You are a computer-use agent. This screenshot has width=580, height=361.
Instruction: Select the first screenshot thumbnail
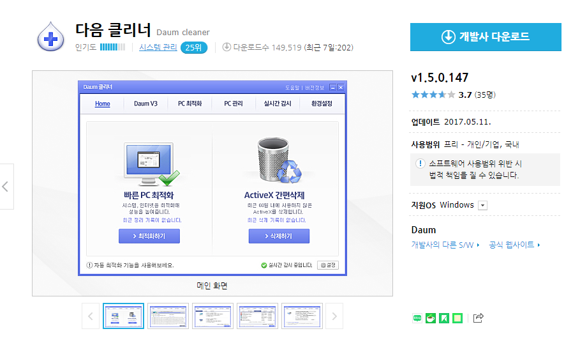coord(124,316)
